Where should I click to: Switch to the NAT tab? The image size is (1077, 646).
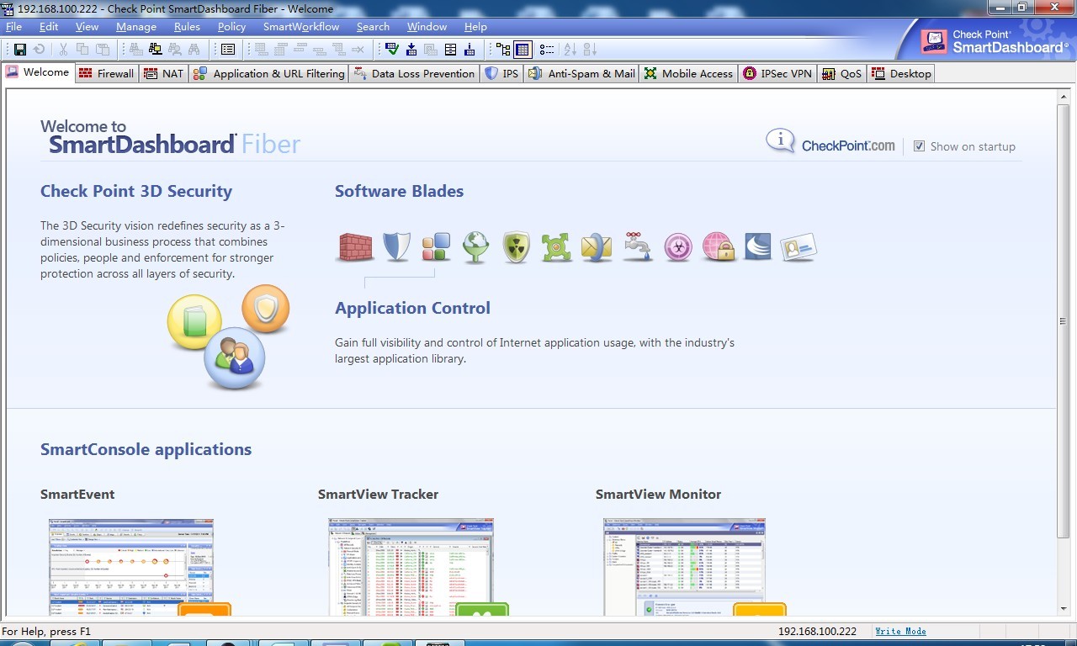[x=164, y=73]
